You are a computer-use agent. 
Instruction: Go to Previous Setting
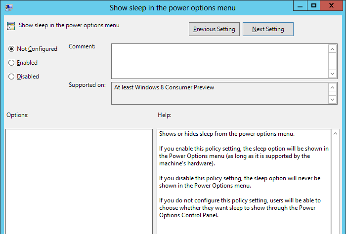pos(215,29)
